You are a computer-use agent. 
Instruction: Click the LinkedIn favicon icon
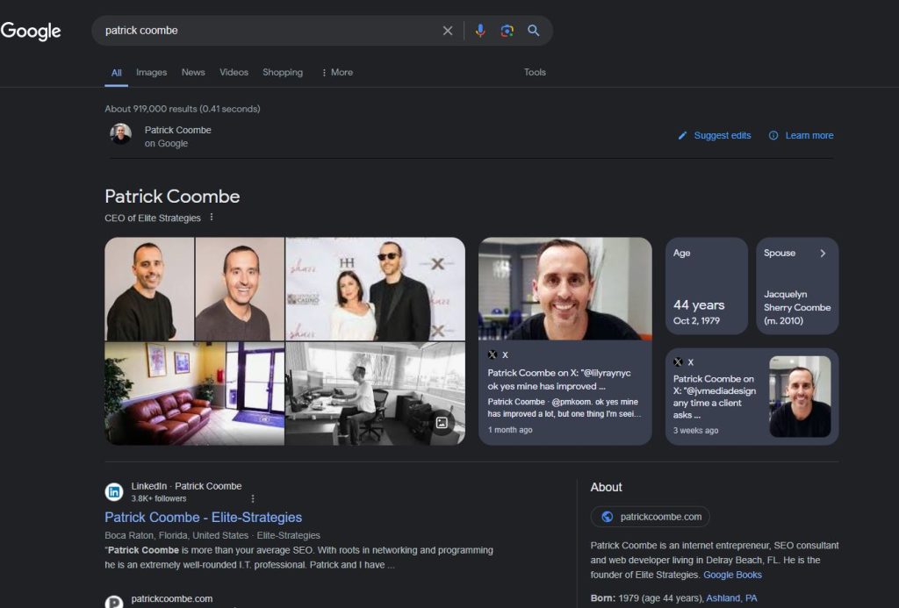pyautogui.click(x=114, y=492)
